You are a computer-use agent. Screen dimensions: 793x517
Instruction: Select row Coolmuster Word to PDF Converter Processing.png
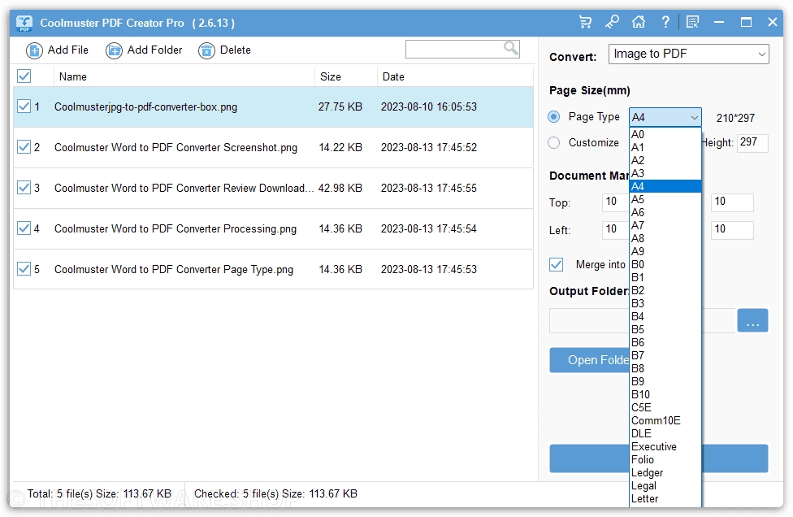pyautogui.click(x=273, y=228)
